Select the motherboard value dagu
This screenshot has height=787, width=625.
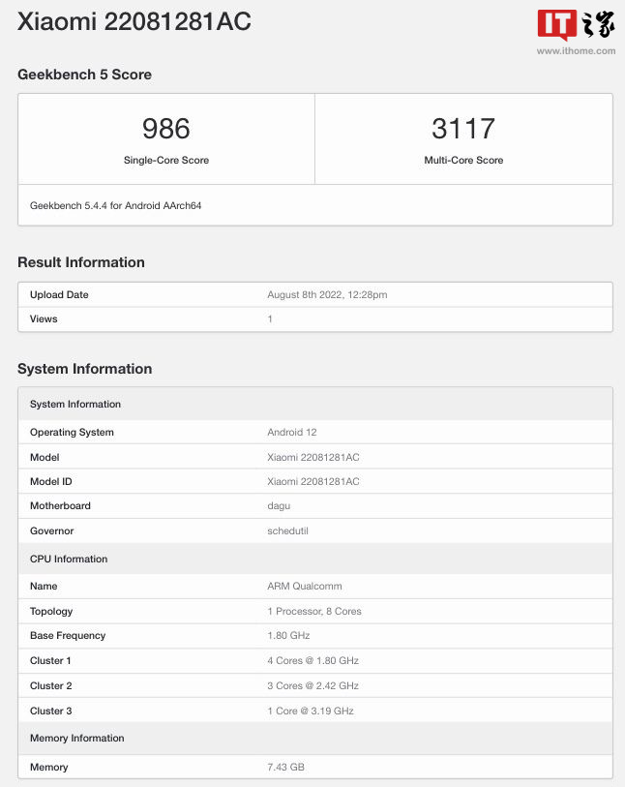[x=279, y=506]
